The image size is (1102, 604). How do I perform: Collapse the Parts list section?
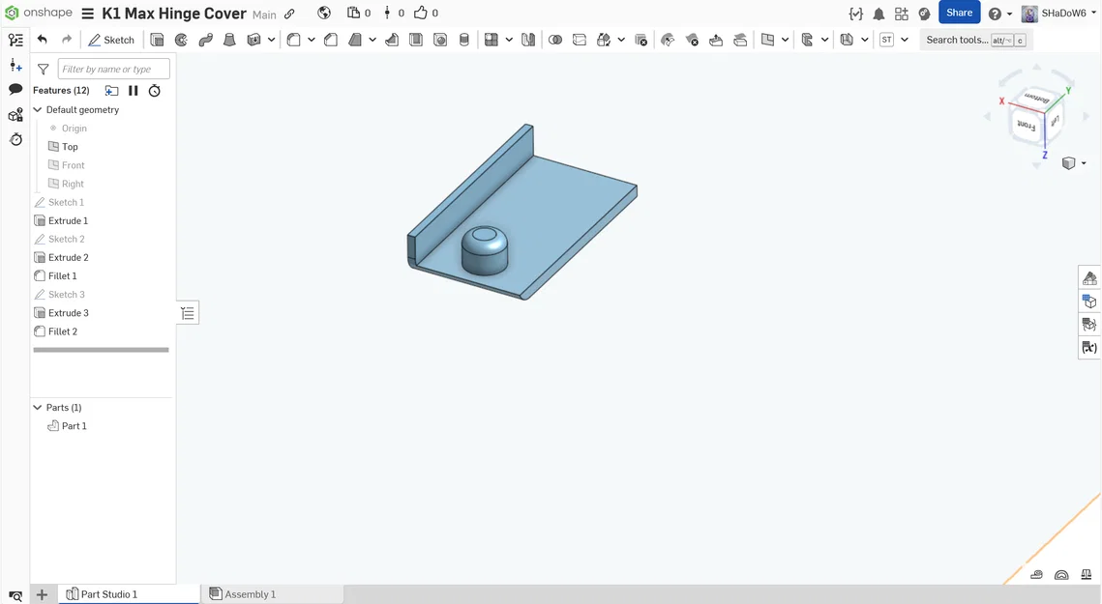point(38,408)
